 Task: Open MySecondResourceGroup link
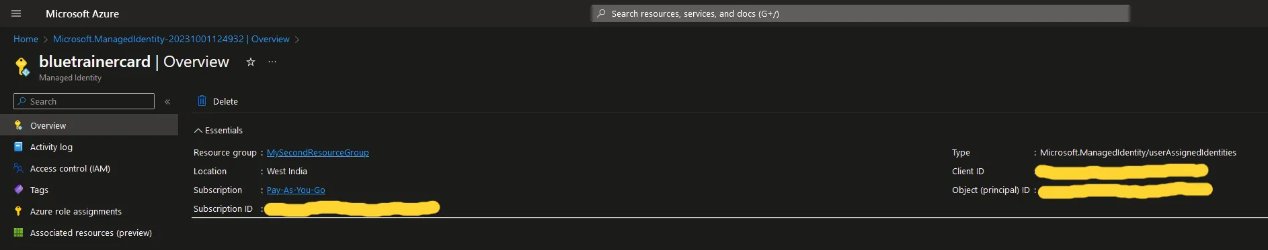point(318,153)
